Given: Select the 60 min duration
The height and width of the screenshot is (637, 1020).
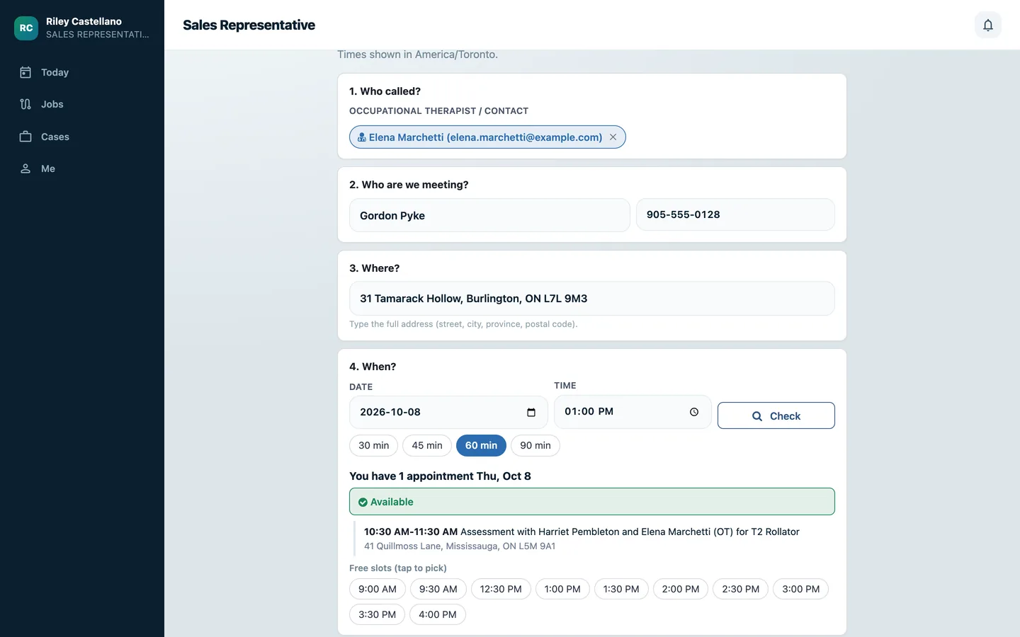Looking at the screenshot, I should pyautogui.click(x=481, y=445).
